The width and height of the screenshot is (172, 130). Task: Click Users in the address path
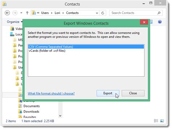(45, 13)
